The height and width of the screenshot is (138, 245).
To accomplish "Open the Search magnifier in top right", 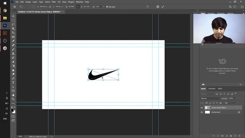I will 230,7.
